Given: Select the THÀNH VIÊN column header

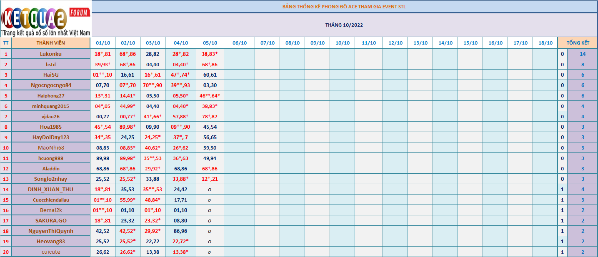Looking at the screenshot, I should pos(50,43).
